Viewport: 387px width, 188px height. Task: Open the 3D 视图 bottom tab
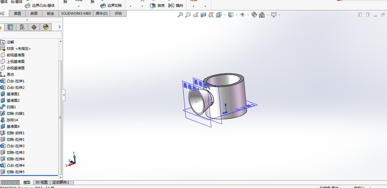[41, 182]
